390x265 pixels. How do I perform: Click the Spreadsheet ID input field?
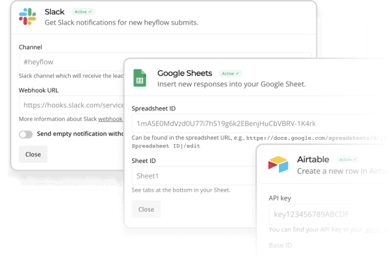[x=259, y=123]
